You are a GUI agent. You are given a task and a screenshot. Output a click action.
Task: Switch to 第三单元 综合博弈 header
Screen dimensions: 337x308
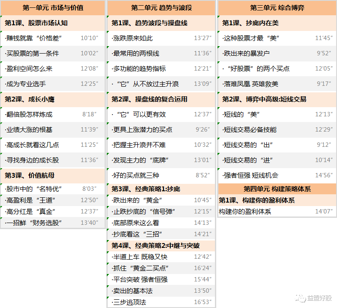(276, 8)
